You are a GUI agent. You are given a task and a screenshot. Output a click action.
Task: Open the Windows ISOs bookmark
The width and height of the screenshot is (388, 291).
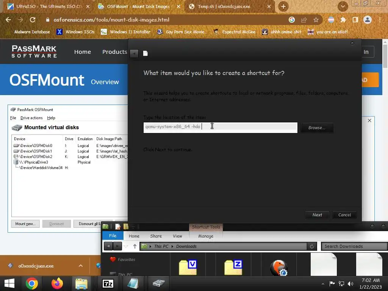pyautogui.click(x=75, y=32)
